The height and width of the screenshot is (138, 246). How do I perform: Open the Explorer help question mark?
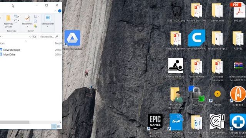pyautogui.click(x=60, y=11)
